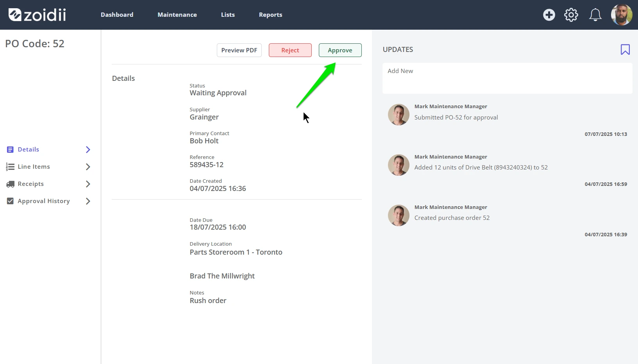Click the Add New update field

coord(507,78)
